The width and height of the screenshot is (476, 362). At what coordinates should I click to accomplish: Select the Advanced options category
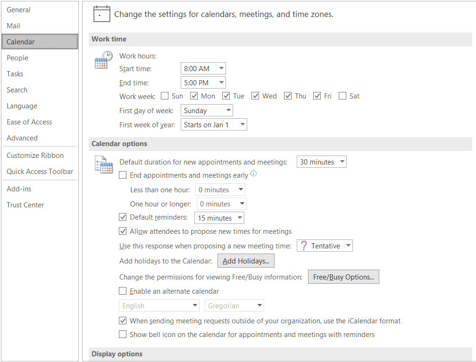[x=40, y=138]
